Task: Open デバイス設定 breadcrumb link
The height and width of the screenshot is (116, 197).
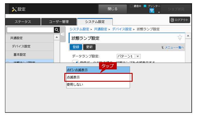Action: [x=122, y=29]
